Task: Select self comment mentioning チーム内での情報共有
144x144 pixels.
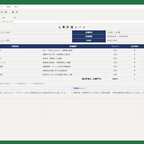Action: (x=36, y=94)
